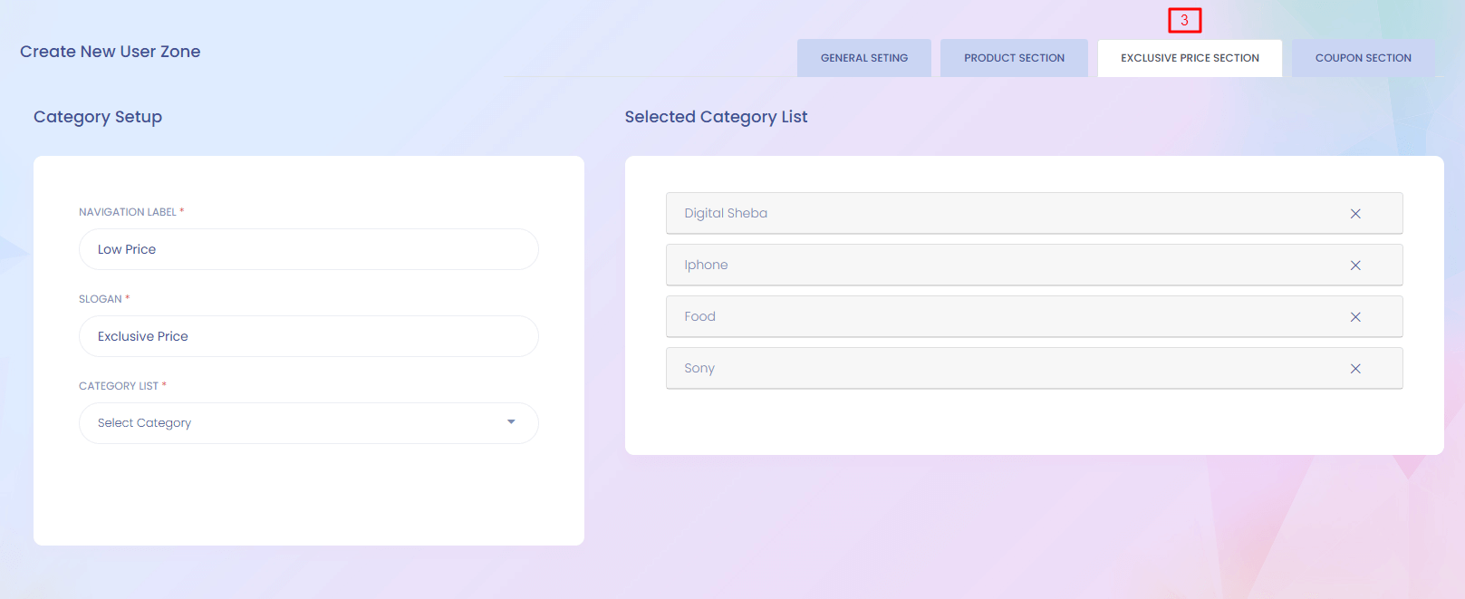Image resolution: width=1465 pixels, height=599 pixels.
Task: Remove Sony from the category list
Action: 1355,369
